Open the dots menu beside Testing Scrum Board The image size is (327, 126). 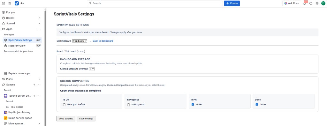click(39, 96)
